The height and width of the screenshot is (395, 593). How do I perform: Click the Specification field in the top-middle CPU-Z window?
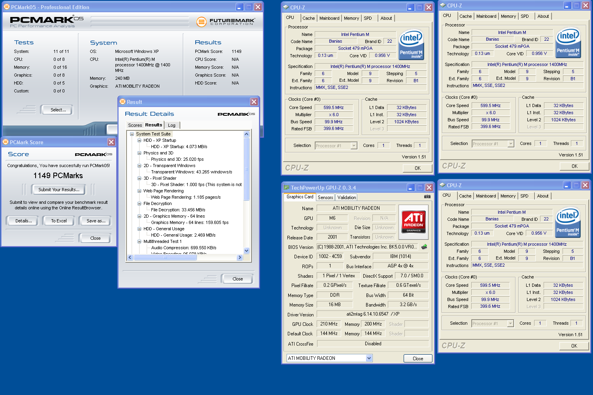point(370,66)
